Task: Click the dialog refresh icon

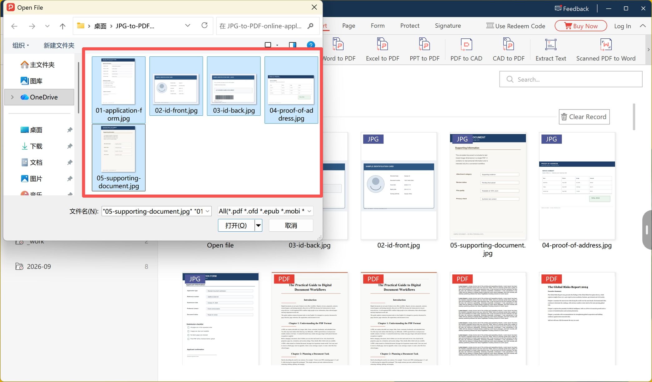Action: point(205,26)
